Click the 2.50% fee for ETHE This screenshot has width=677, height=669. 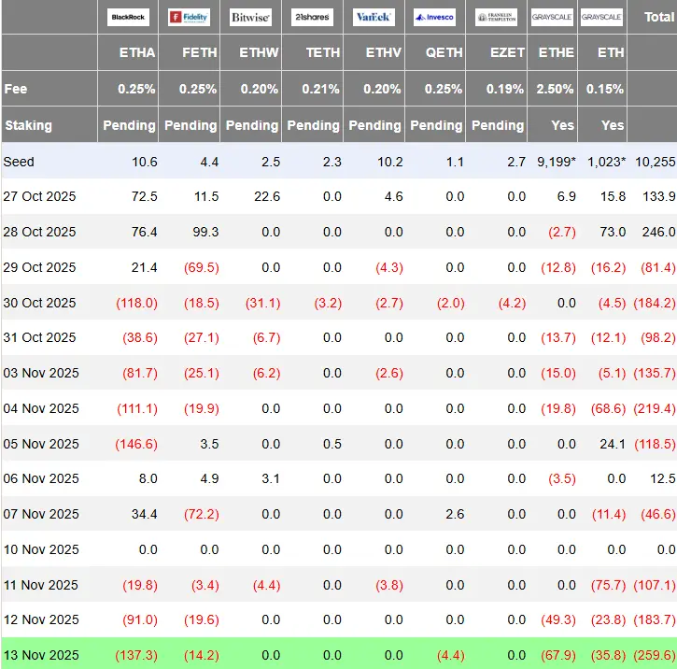point(555,89)
